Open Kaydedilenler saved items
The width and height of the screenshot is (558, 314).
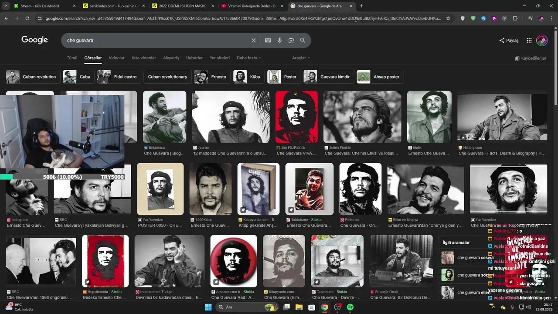coord(531,58)
